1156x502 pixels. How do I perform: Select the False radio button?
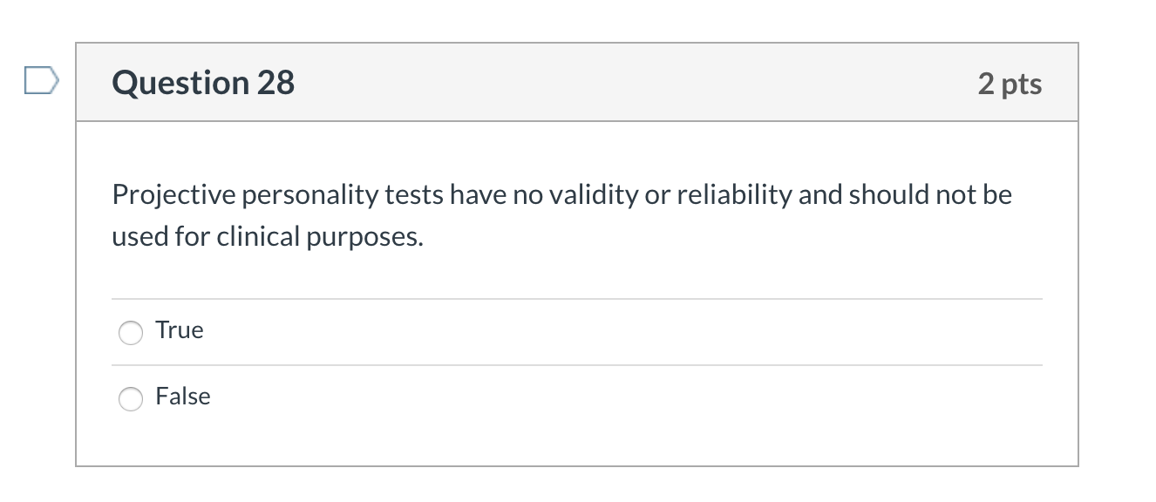[131, 398]
